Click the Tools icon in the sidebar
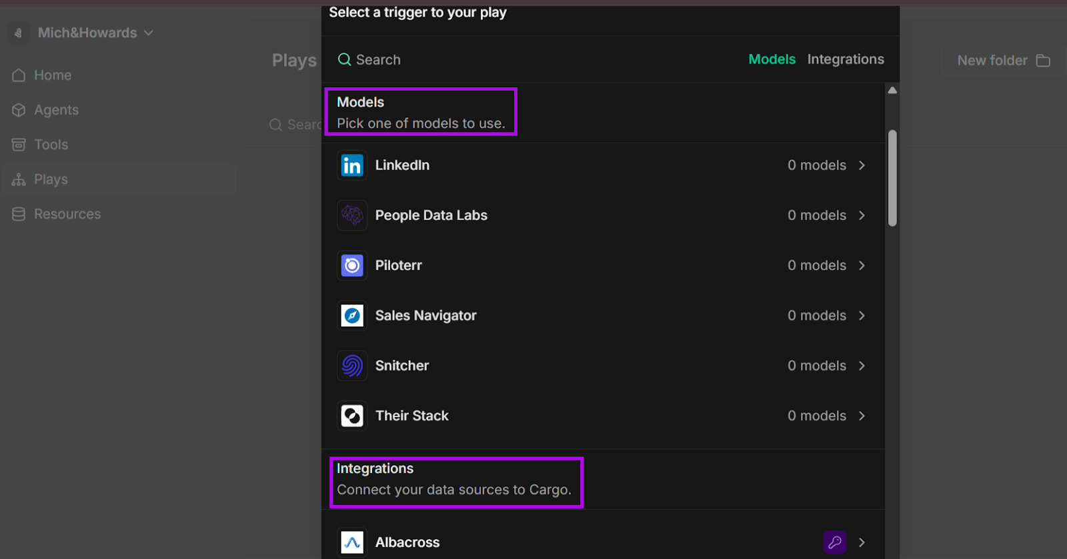 [x=19, y=145]
